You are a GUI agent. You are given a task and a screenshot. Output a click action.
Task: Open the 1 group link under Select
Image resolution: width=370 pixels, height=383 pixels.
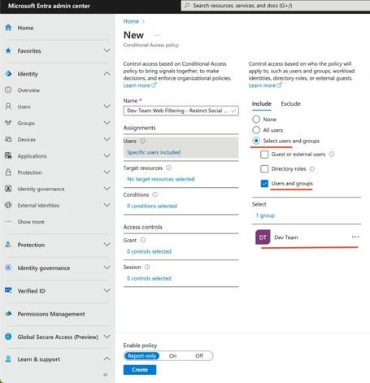tap(265, 215)
